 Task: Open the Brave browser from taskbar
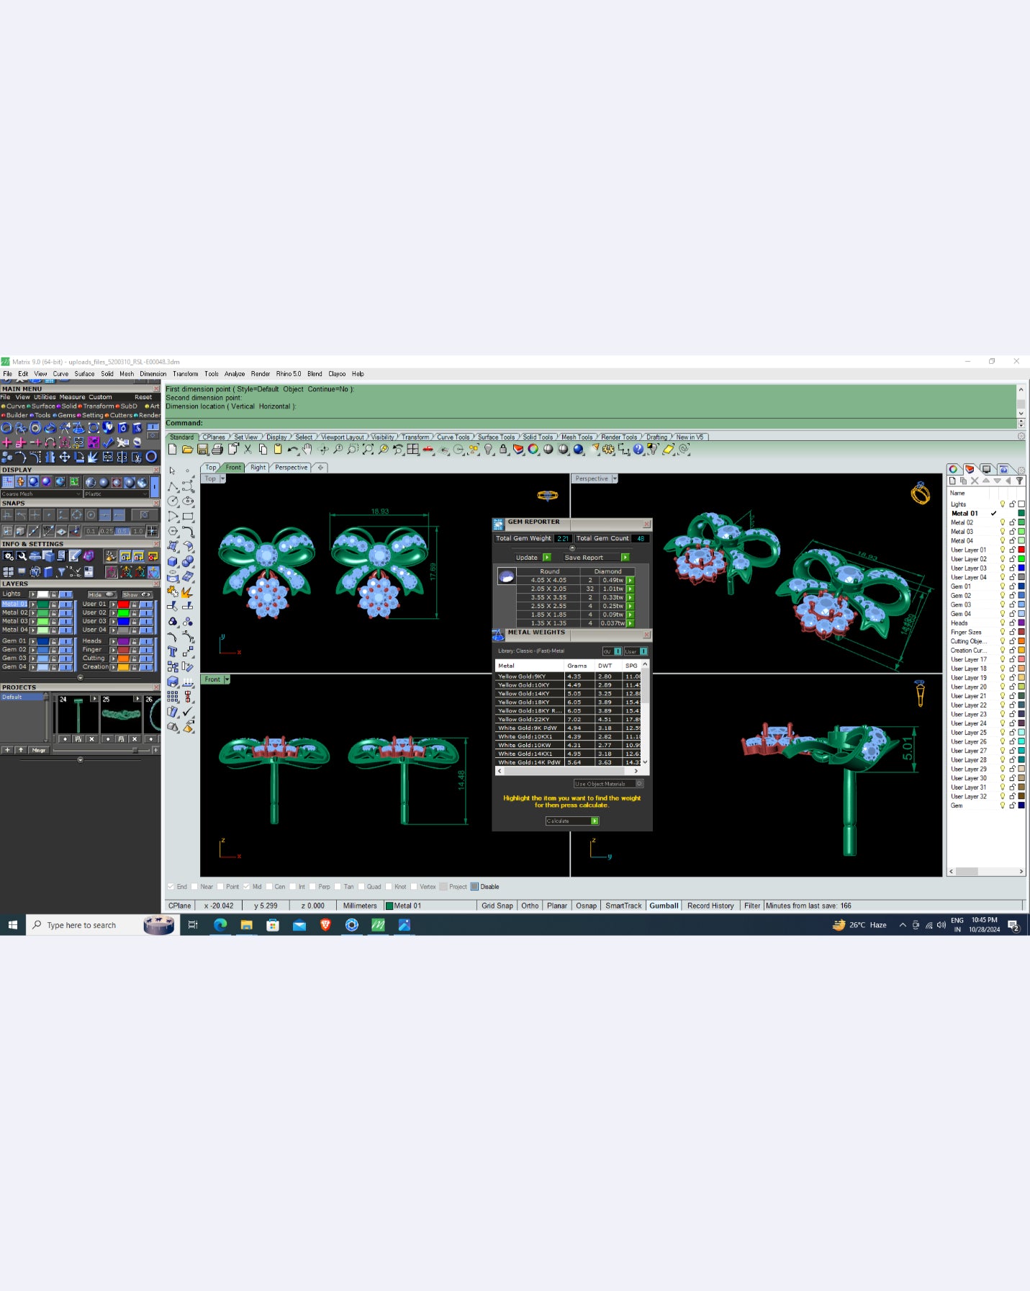point(325,925)
